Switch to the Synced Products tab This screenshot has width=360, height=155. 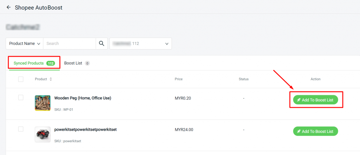29,63
